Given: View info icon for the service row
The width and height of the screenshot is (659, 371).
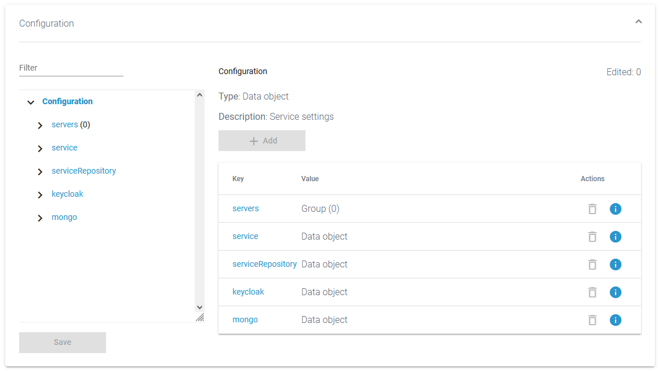Looking at the screenshot, I should tap(616, 236).
